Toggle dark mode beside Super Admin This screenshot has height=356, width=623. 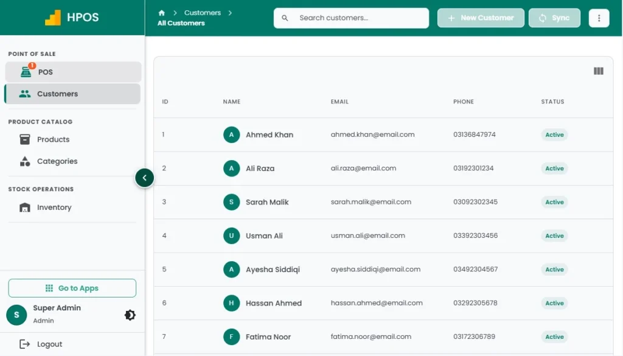[x=130, y=315]
